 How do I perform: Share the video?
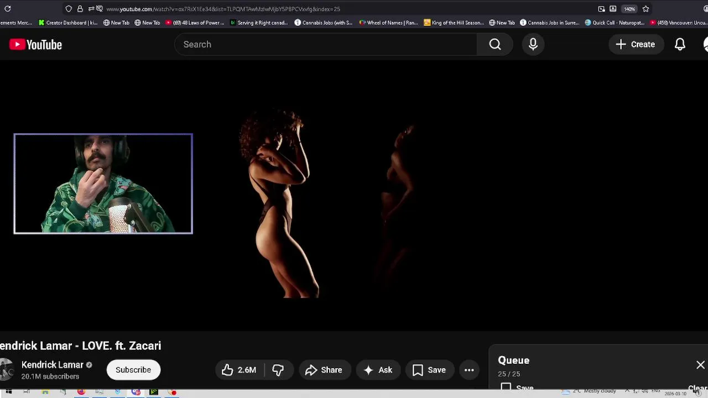[324, 370]
